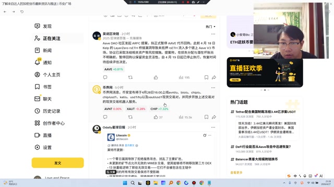Open more menu in Litecoin quoted tweet
Image resolution: width=334 pixels, height=187 pixels.
[x=210, y=135]
